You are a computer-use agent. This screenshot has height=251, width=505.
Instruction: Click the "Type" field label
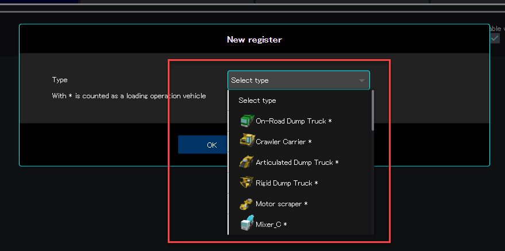pos(60,80)
